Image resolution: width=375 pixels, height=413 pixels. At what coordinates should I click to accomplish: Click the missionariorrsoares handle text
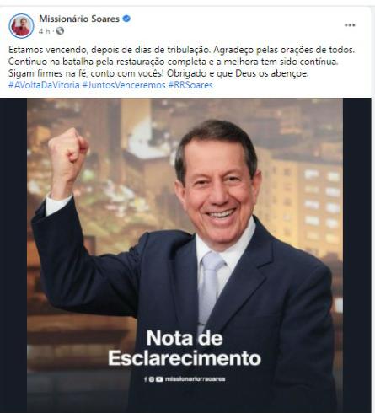point(196,379)
